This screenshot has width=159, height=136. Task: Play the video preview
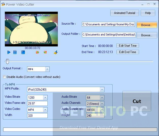9,52
